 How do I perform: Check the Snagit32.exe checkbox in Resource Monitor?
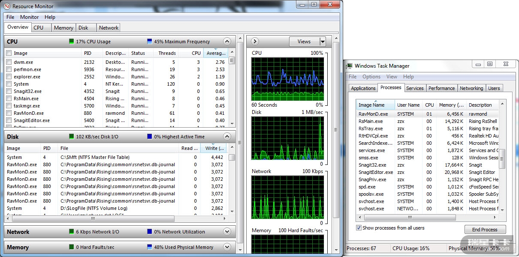click(9, 91)
